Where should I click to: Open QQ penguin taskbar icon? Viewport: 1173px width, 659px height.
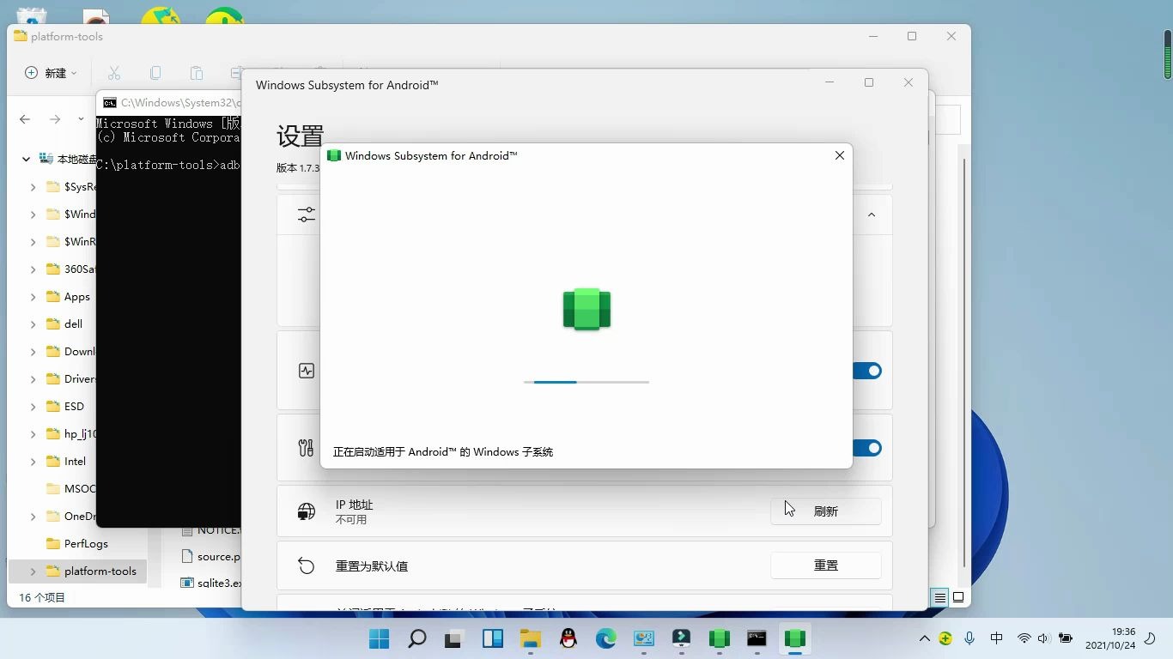[568, 638]
